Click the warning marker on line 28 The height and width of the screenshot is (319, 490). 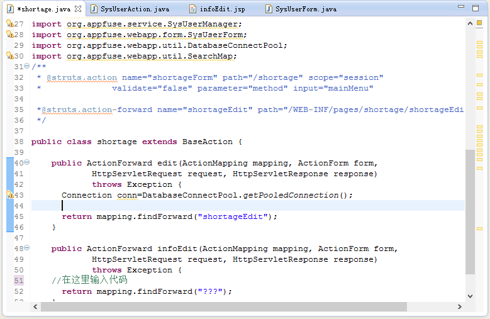[x=10, y=35]
